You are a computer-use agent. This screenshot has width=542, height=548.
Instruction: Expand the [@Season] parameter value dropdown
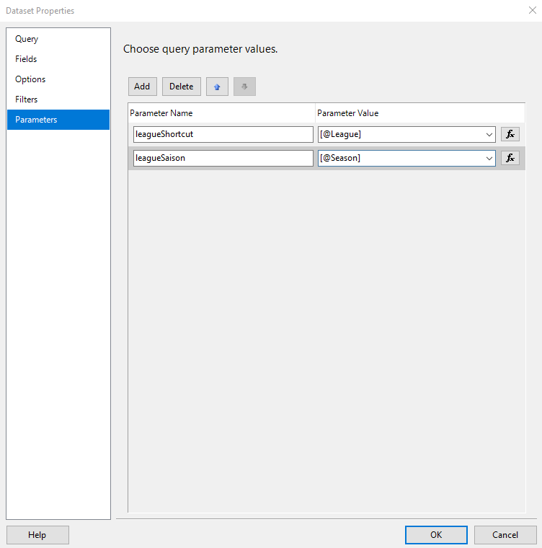point(489,158)
